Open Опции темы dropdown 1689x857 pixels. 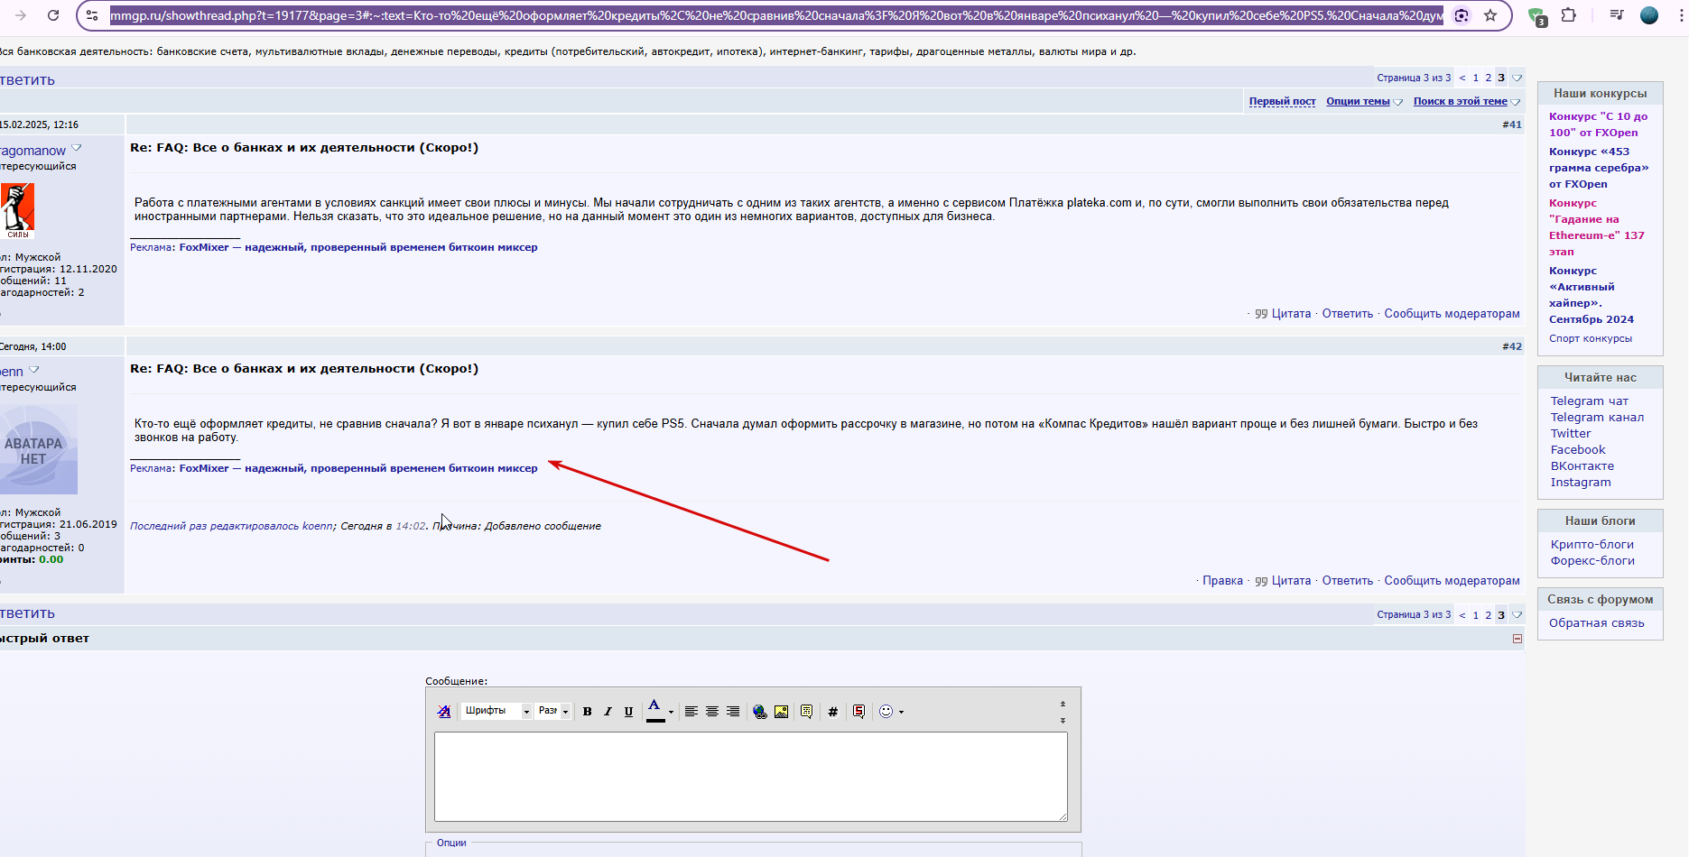1364,101
